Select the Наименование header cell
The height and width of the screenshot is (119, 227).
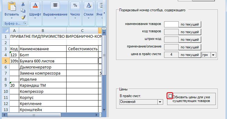coord(43,49)
